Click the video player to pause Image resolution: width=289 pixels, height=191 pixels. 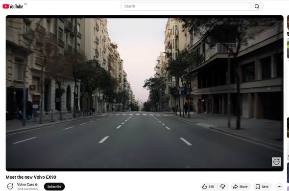pyautogui.click(x=144, y=93)
